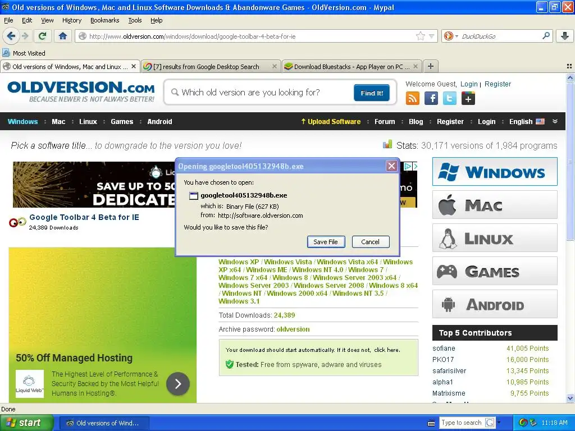
Task: Expand the site nav more chevron
Action: pos(555,121)
